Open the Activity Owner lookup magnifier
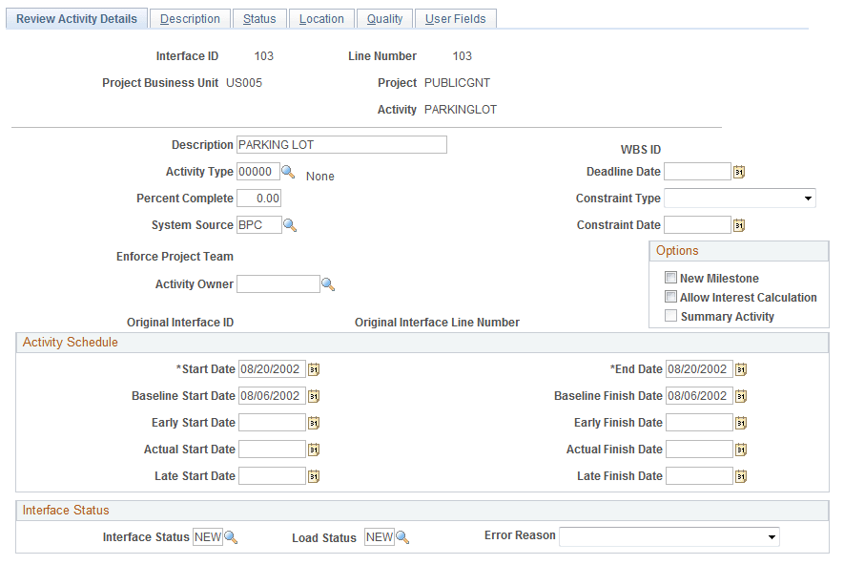Viewport: 844px width, 565px height. click(329, 283)
